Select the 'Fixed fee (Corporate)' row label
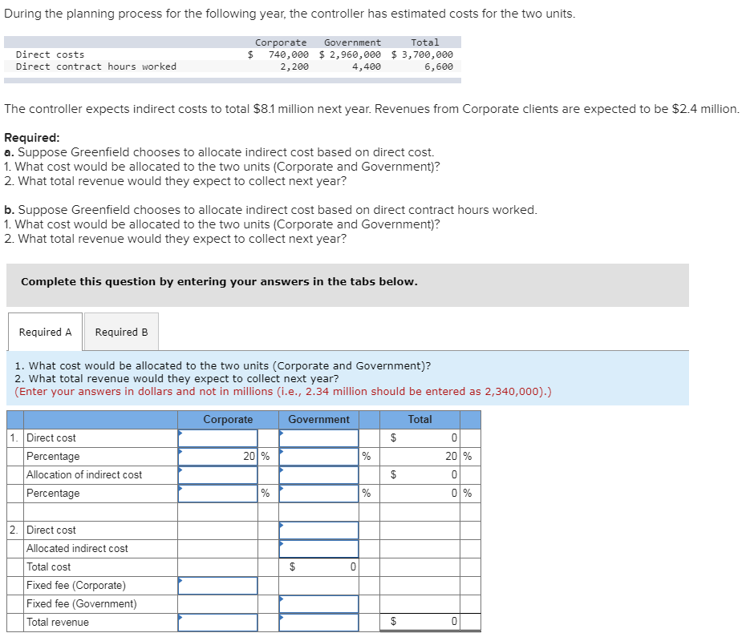 click(x=76, y=586)
